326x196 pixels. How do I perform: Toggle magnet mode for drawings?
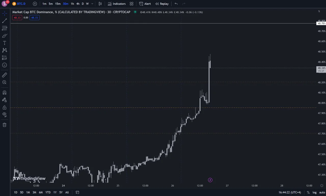pos(5,93)
